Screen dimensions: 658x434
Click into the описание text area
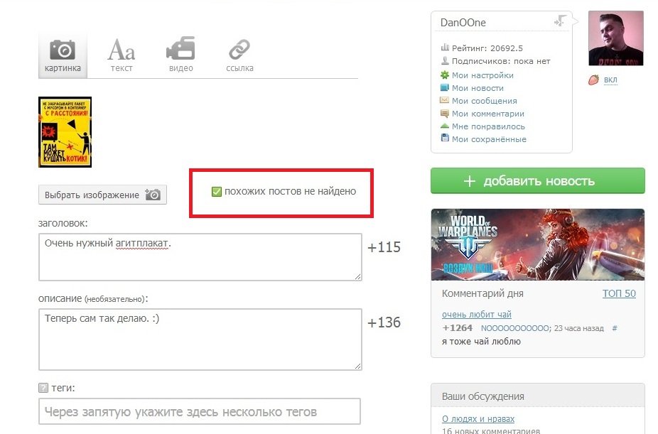200,339
